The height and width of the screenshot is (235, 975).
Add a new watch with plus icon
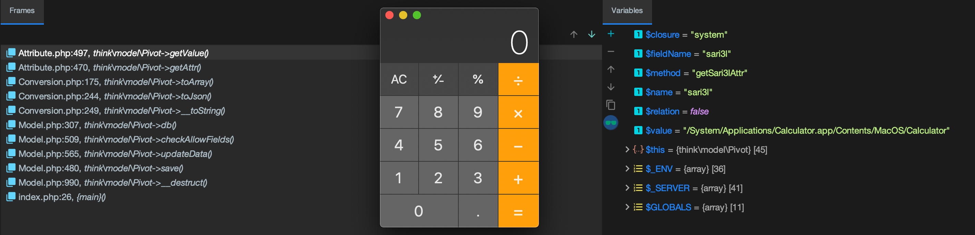pos(611,34)
